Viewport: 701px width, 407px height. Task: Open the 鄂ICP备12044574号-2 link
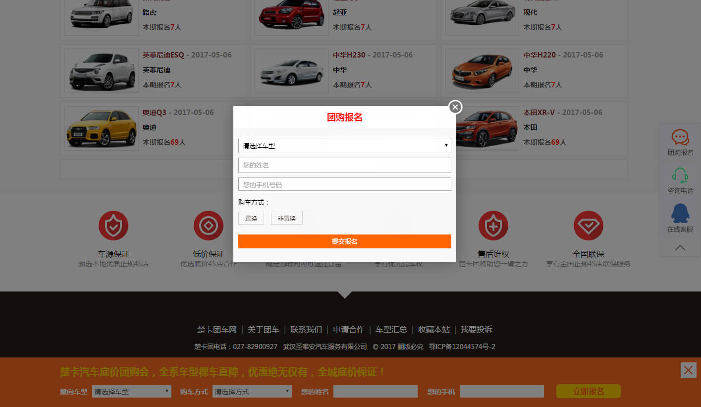[x=462, y=347]
